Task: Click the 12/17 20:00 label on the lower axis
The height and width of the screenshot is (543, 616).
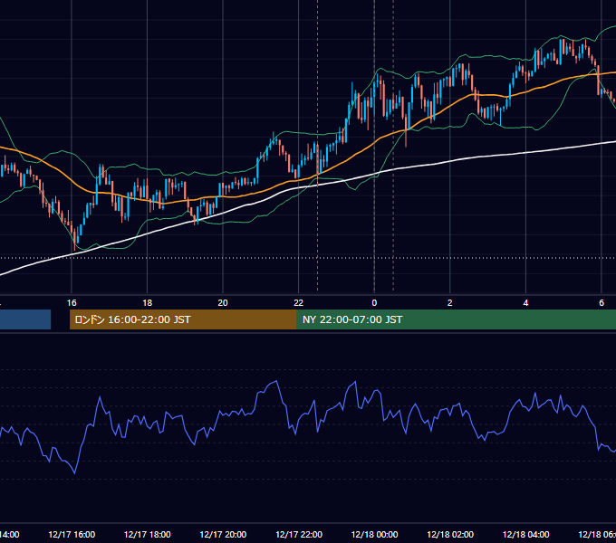Action: pyautogui.click(x=223, y=534)
